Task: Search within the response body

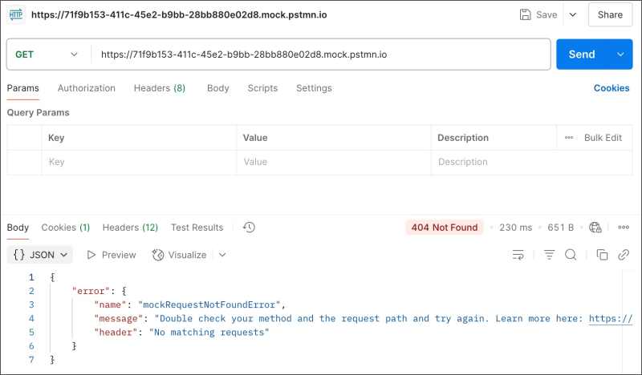Action: point(571,255)
